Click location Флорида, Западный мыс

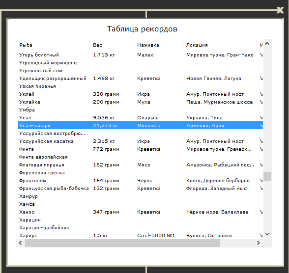pyautogui.click(x=216, y=189)
